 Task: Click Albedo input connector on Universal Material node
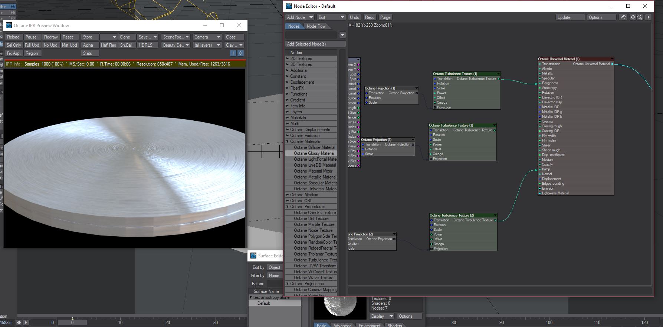coord(540,69)
